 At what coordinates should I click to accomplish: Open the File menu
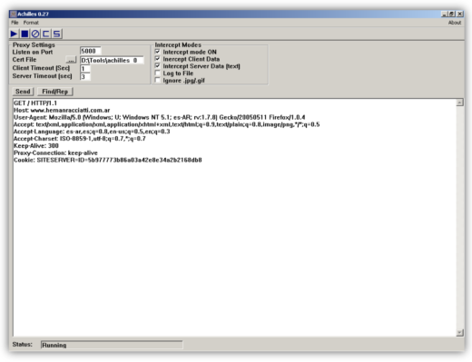(15, 23)
